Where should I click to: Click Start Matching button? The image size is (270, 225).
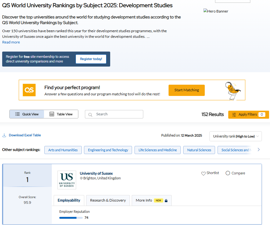pyautogui.click(x=187, y=90)
